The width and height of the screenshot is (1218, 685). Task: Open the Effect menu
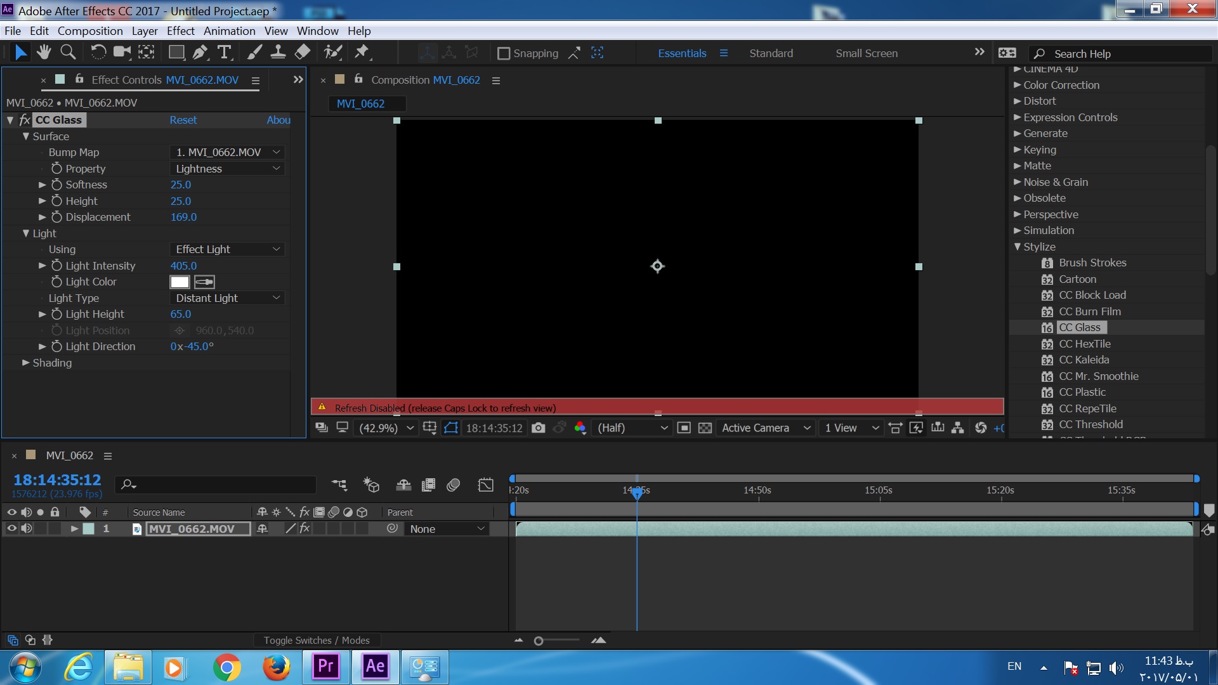tap(180, 30)
